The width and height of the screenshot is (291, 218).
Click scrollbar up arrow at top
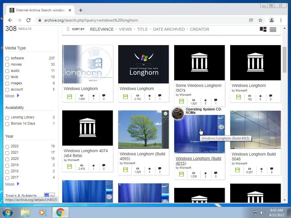(x=284, y=28)
